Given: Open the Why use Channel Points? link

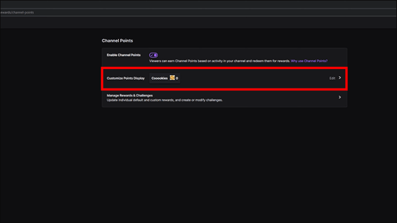Looking at the screenshot, I should pos(309,61).
